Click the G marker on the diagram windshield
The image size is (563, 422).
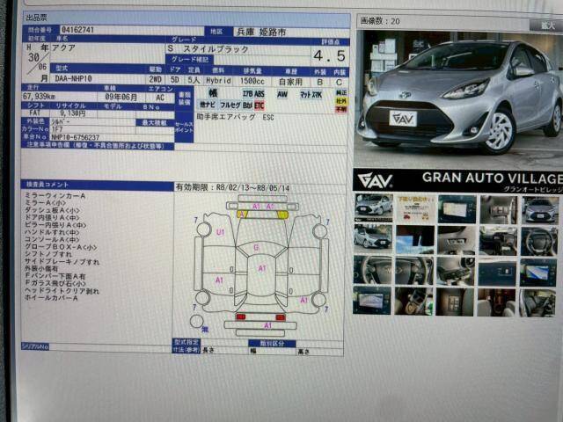tap(256, 248)
